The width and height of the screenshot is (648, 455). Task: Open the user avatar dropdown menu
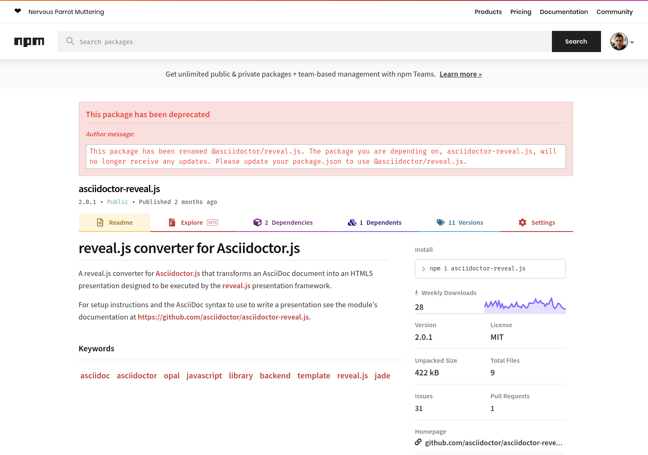point(619,41)
